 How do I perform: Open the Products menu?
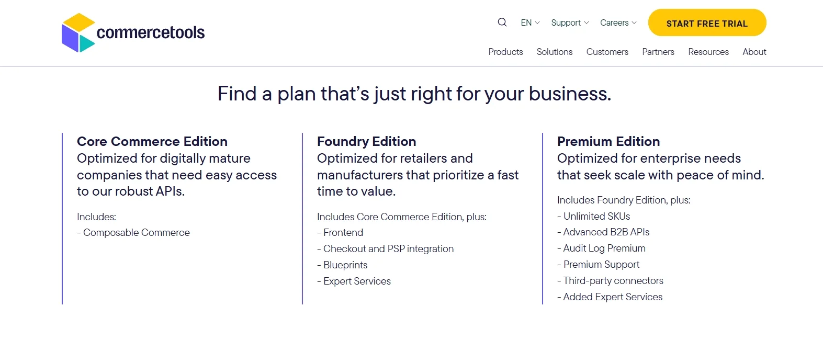505,52
